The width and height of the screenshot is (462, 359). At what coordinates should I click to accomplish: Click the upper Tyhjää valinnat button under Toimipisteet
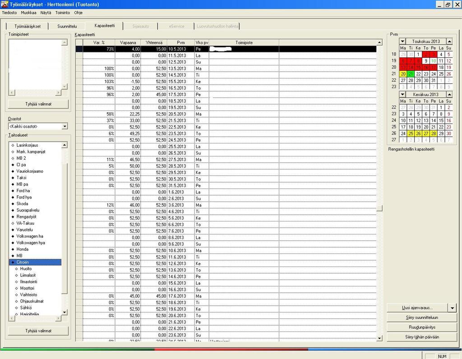(38, 104)
